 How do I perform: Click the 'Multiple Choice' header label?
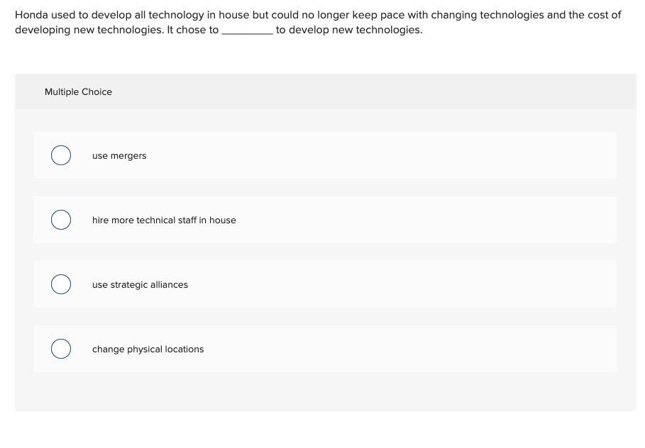point(78,91)
